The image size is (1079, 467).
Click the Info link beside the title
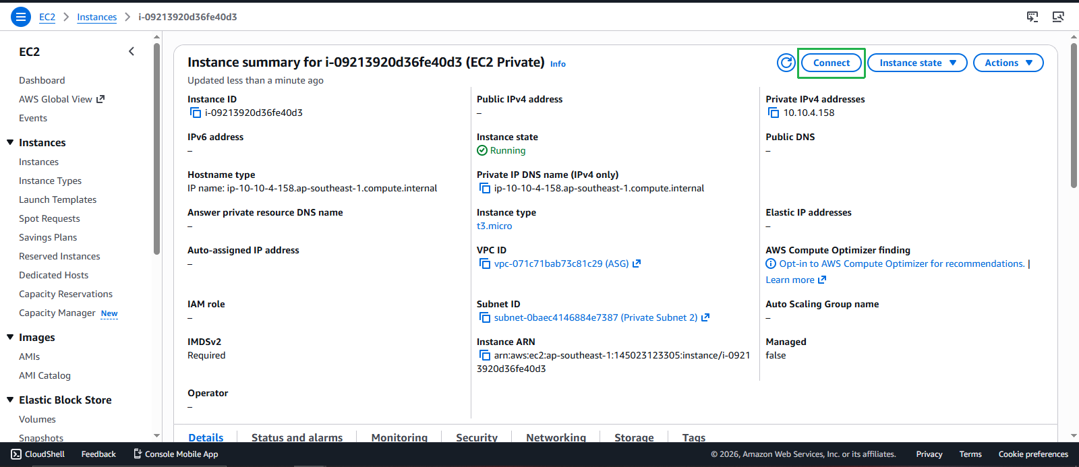pos(558,64)
